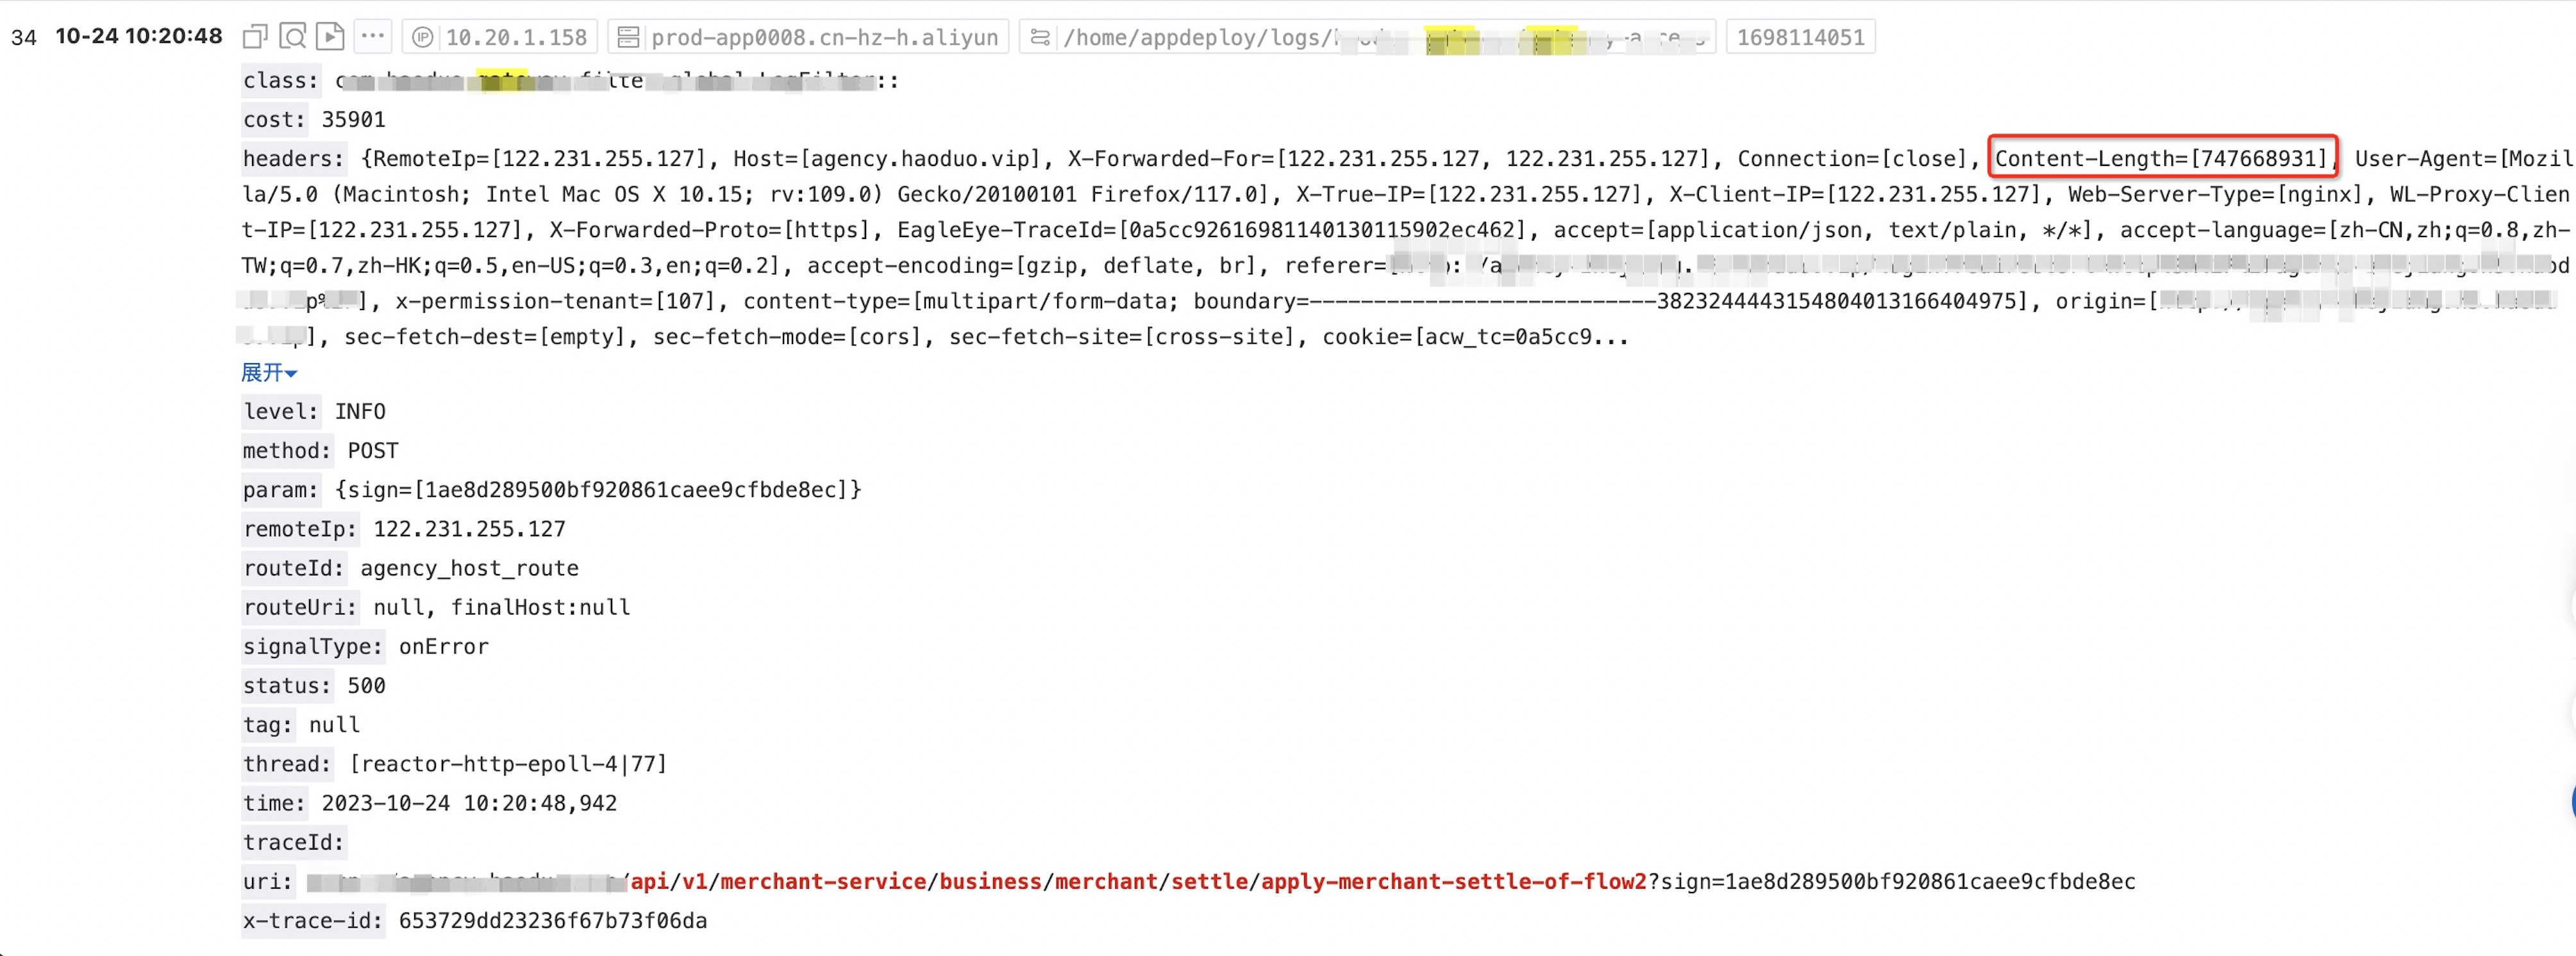
Task: Expand headers with 展开 link
Action: coord(262,373)
